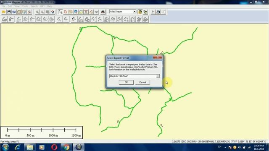Open data files with the folder icon

click(4, 12)
